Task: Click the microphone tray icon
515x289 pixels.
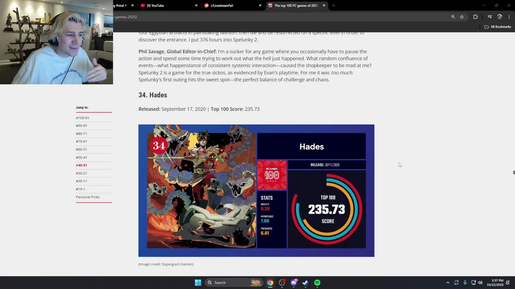Action: point(465,283)
